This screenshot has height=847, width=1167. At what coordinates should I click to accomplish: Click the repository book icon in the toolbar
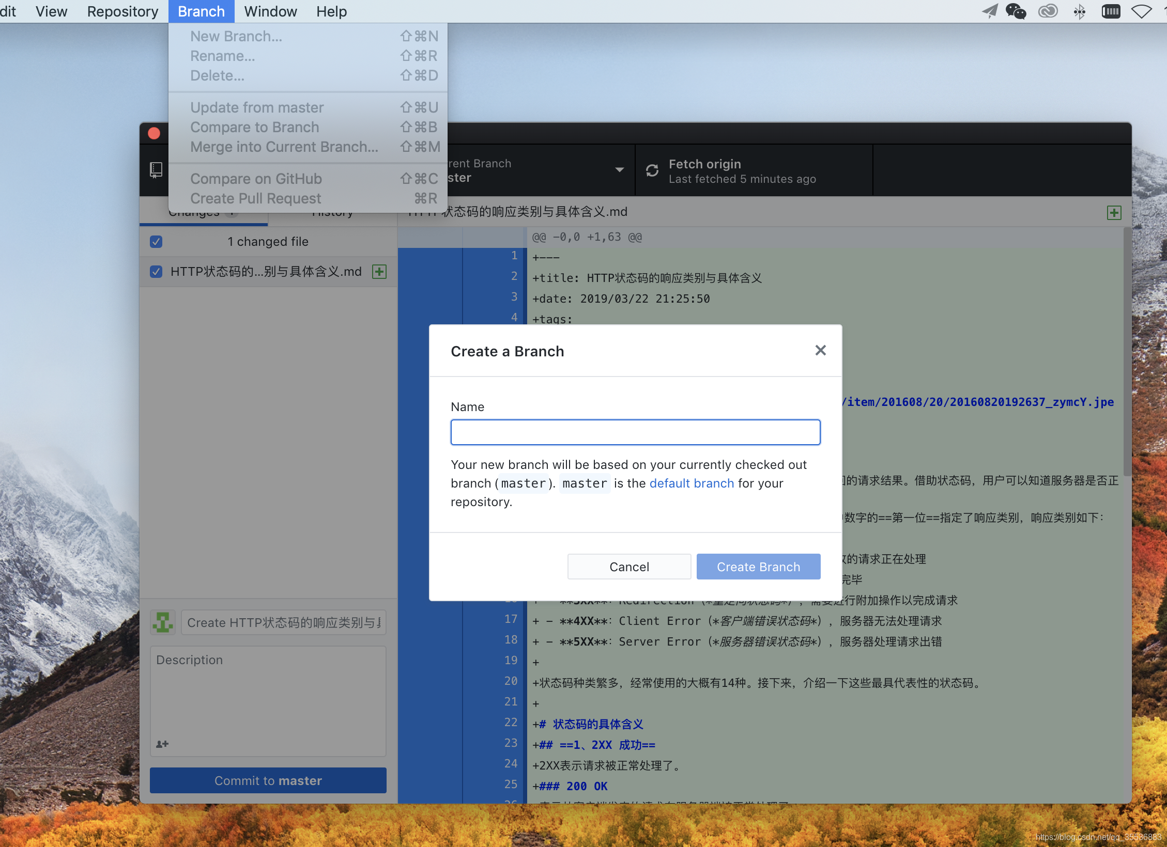156,170
